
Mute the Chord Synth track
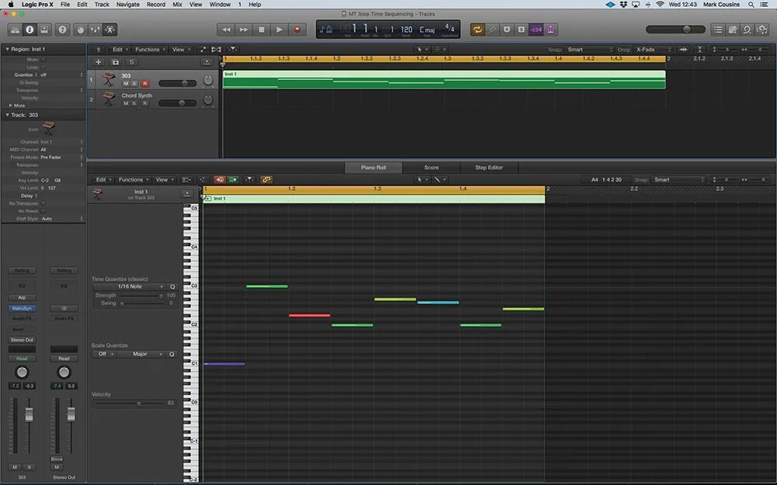[126, 103]
